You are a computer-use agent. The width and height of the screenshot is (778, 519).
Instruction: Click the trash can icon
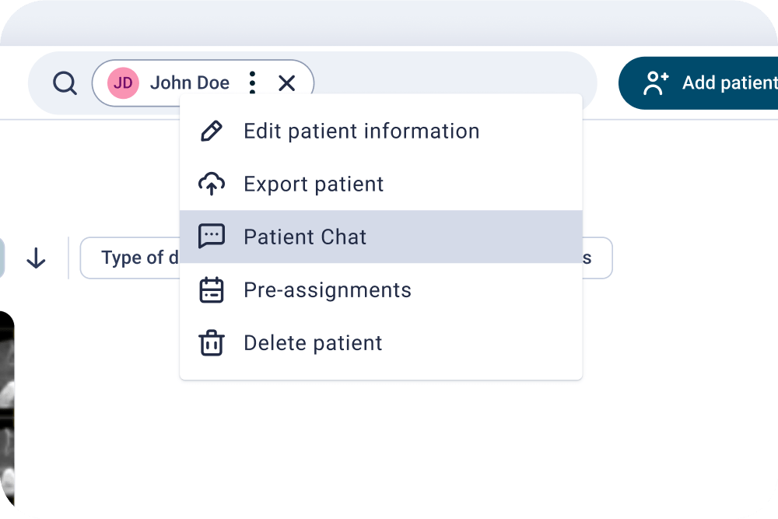coord(212,343)
